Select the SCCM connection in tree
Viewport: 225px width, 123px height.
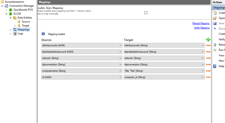click(17, 14)
